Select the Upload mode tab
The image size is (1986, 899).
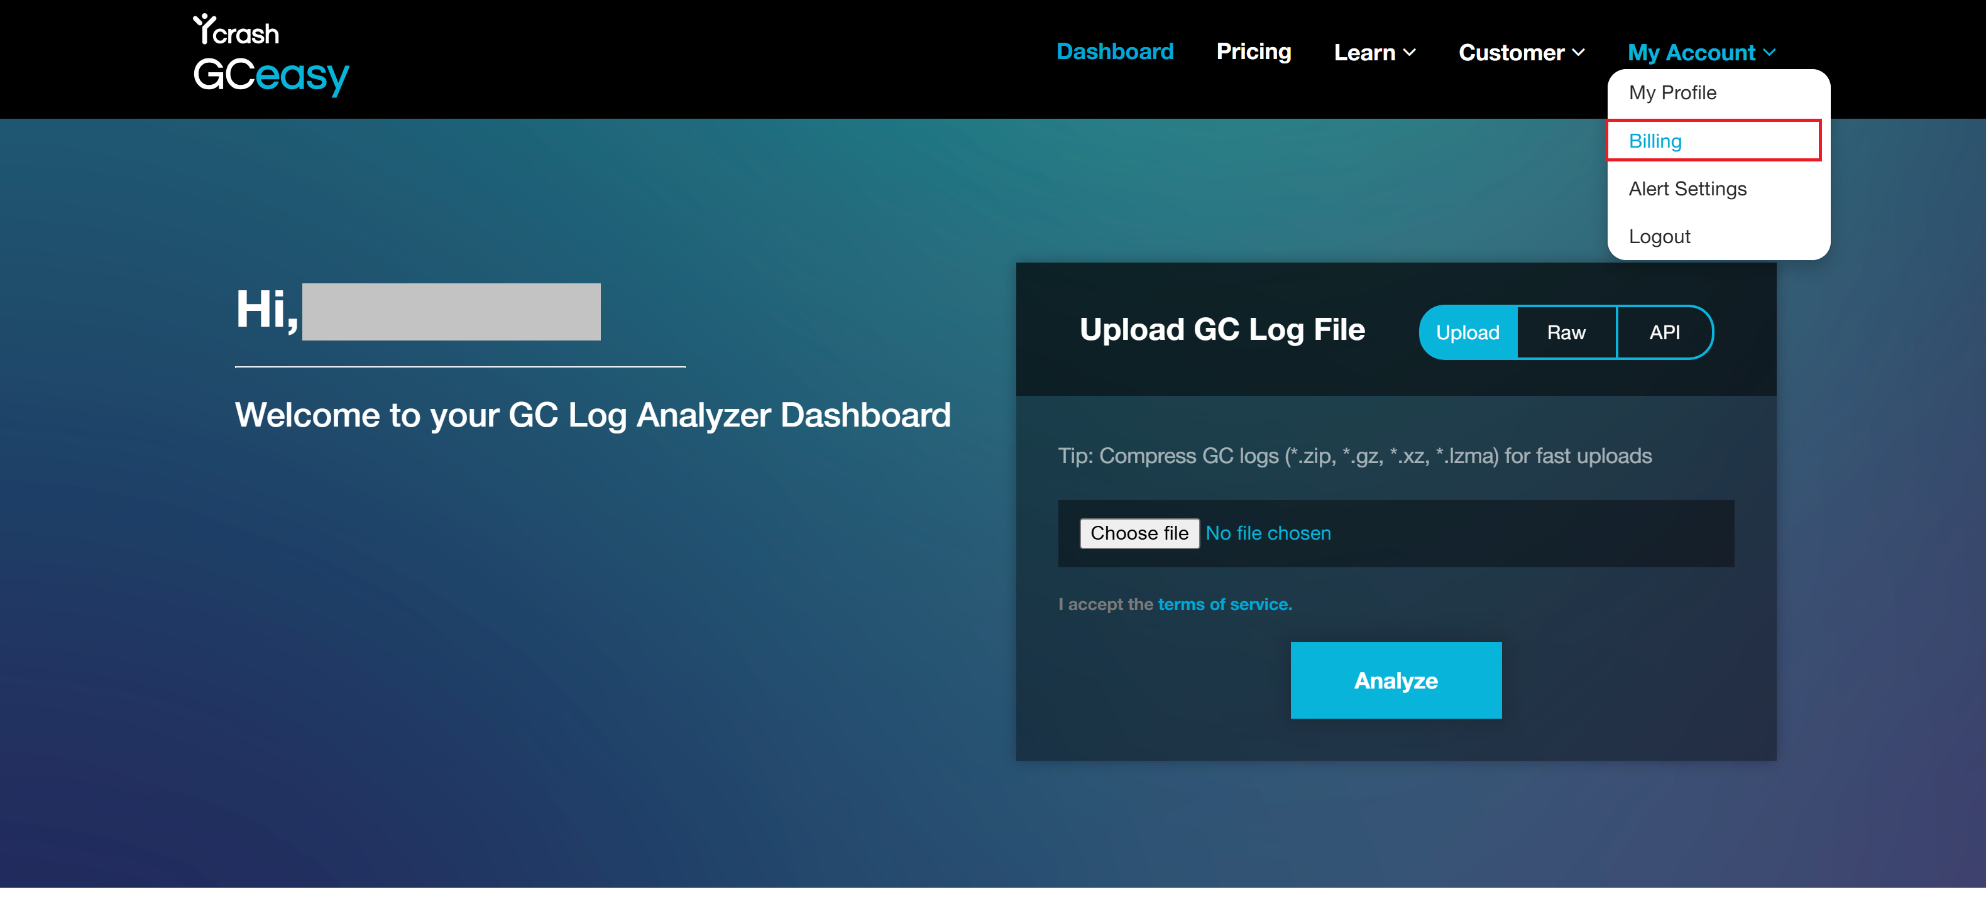pos(1467,333)
